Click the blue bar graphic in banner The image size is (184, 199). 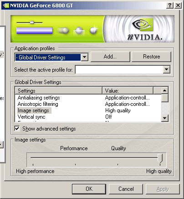pos(34,30)
